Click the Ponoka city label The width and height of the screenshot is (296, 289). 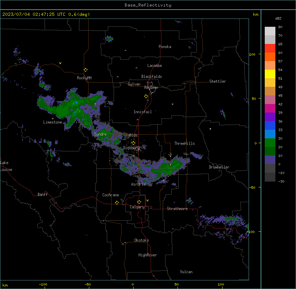coord(165,47)
